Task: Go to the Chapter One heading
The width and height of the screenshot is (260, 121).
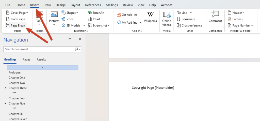Action: pos(17,78)
